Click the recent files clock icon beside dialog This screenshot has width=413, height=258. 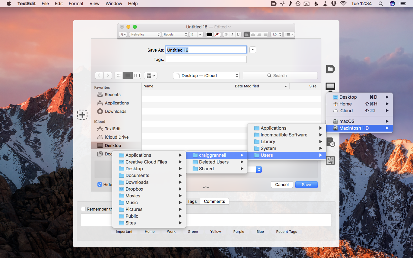coord(330,142)
